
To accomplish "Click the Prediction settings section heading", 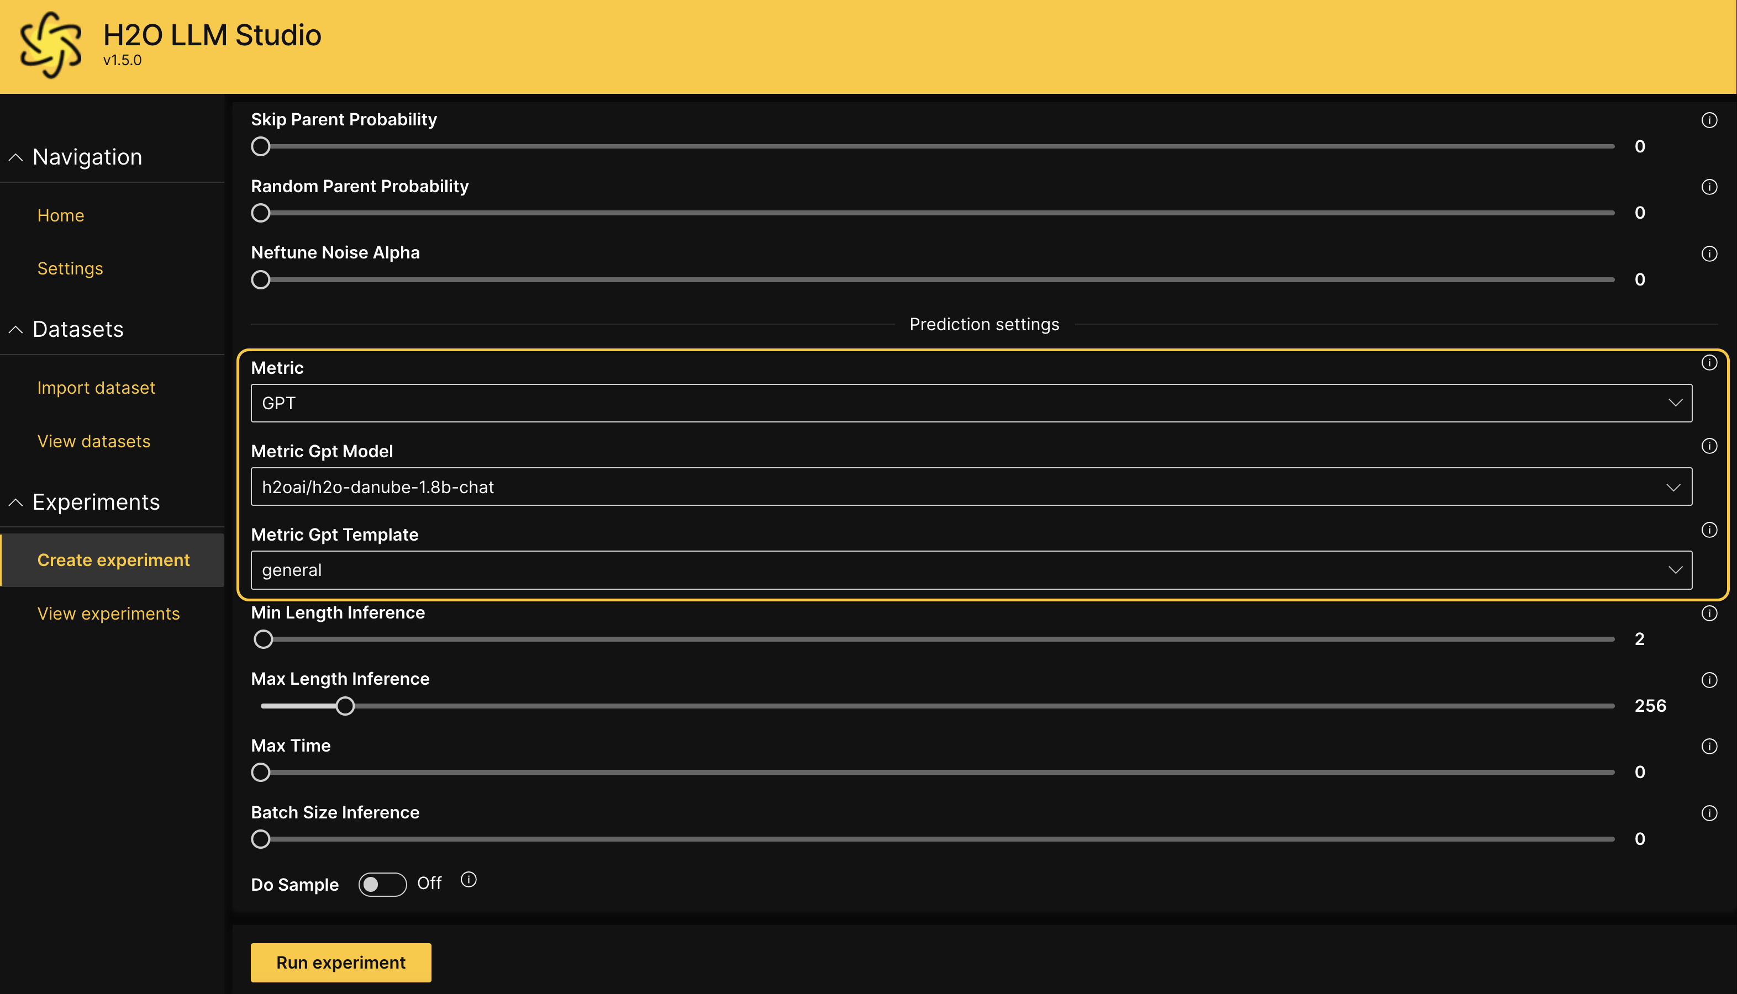I will [984, 324].
